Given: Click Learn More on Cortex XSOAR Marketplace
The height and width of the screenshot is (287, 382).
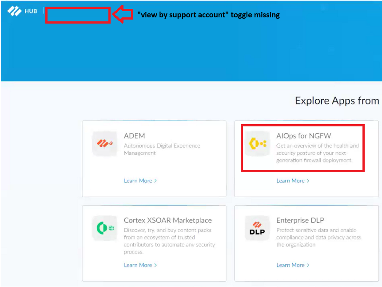Looking at the screenshot, I should click(139, 265).
